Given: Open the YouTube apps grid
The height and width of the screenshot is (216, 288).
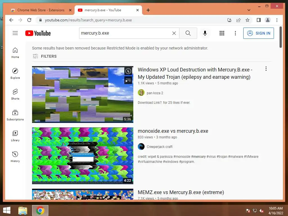Looking at the screenshot, I should 222,33.
